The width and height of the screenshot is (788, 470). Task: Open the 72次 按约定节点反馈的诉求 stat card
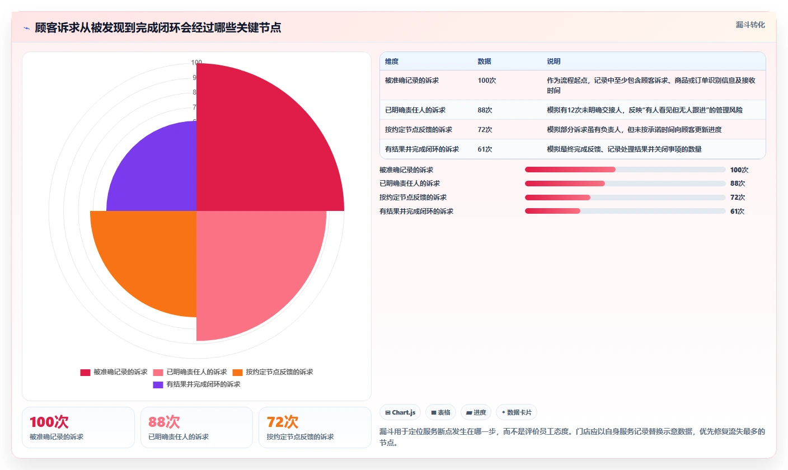315,427
